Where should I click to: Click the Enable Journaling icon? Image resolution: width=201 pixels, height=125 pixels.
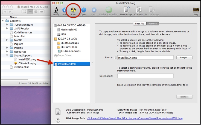tap(109, 10)
